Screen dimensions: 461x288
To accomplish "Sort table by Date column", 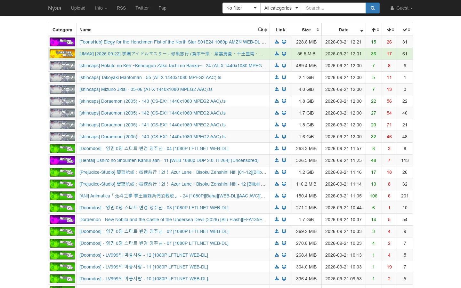I will point(344,30).
